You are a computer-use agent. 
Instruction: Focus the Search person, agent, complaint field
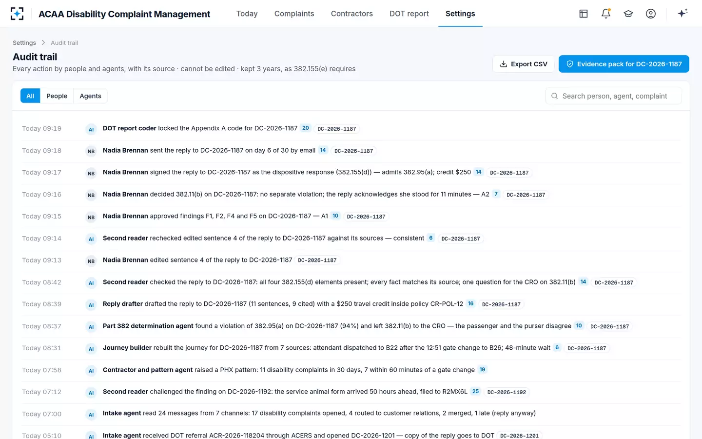tap(614, 96)
